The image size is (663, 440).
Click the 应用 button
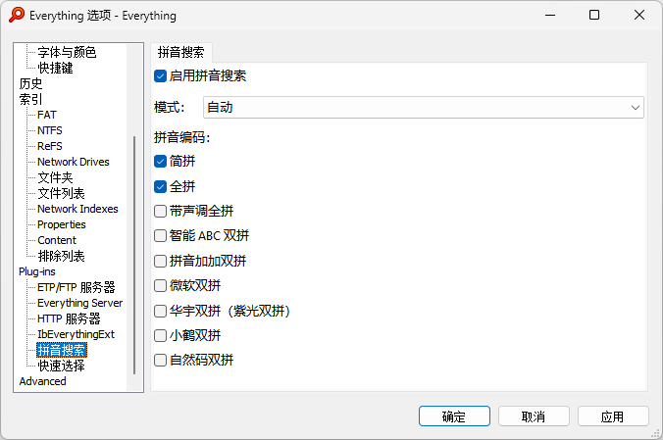613,416
